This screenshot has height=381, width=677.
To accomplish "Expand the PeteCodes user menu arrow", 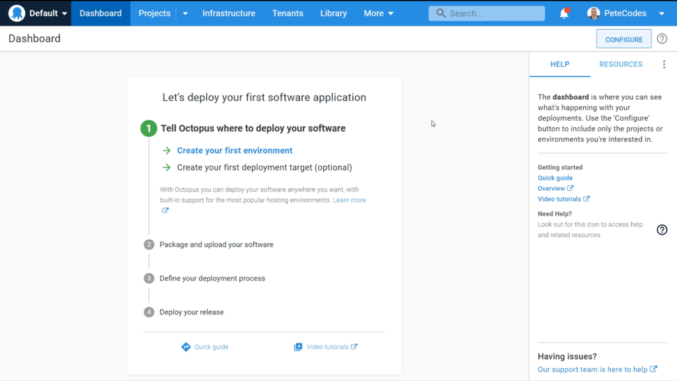I will [661, 13].
